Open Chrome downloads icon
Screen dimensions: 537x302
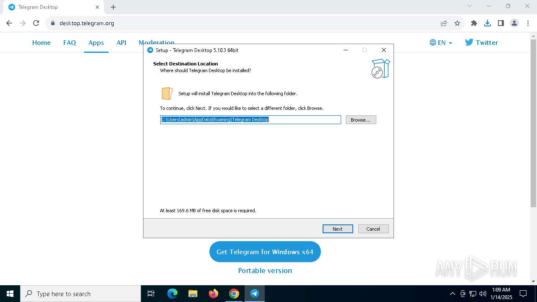[487, 23]
